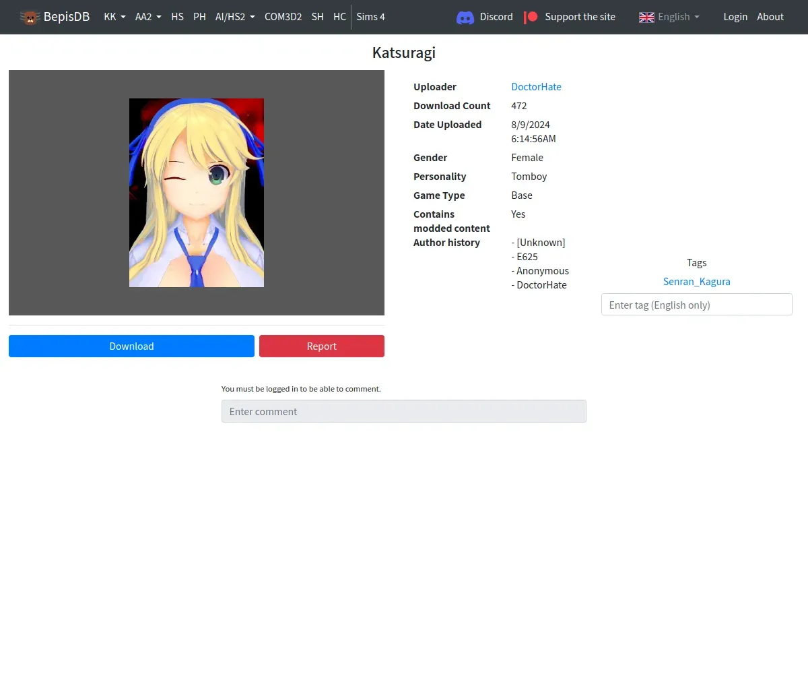
Task: Open the SH section
Action: click(x=317, y=17)
